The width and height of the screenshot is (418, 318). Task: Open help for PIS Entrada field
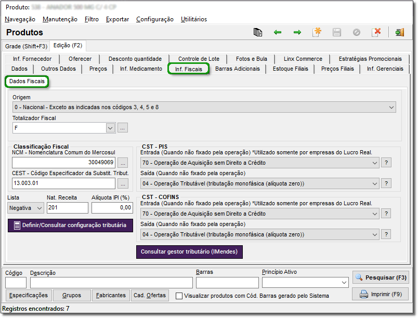pos(386,163)
